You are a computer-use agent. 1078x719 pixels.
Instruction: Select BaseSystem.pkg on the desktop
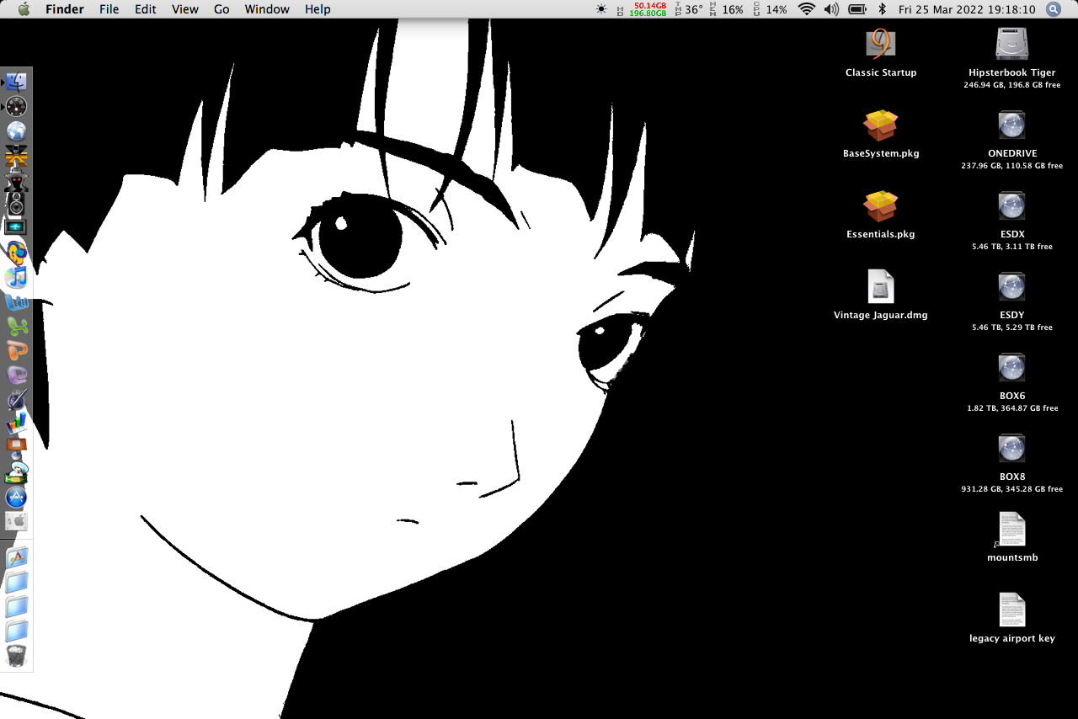point(881,125)
